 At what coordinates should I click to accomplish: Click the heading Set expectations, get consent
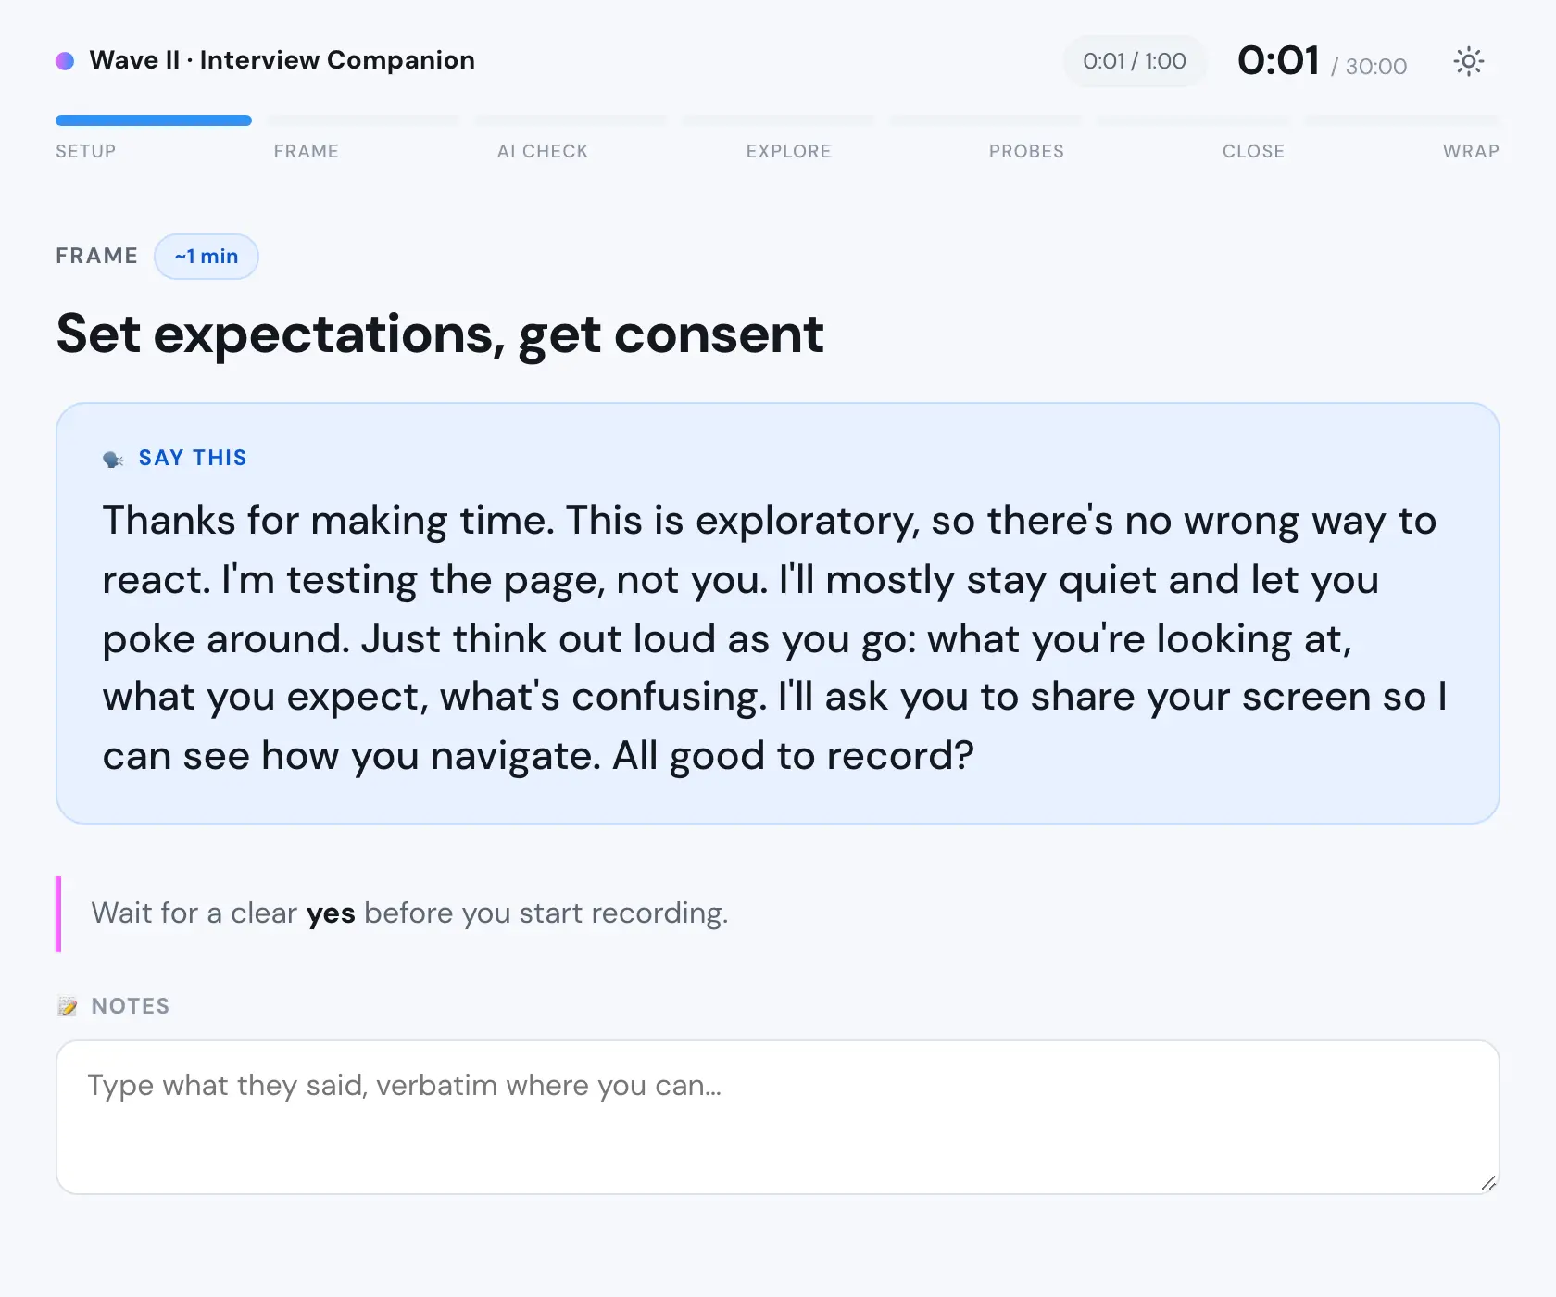[x=440, y=334]
